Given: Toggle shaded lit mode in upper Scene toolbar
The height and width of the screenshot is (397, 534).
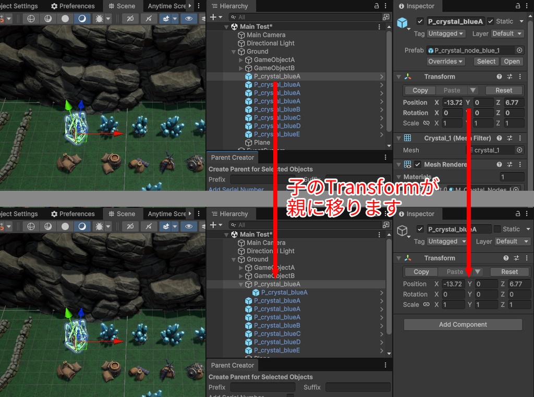Looking at the screenshot, I should [x=82, y=19].
